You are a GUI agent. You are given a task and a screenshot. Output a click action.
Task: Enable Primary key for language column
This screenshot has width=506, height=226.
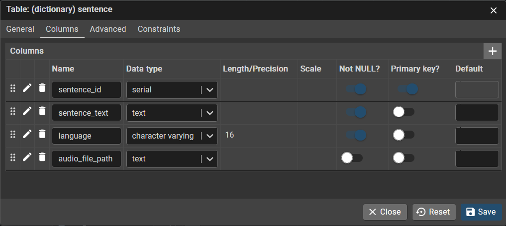(x=404, y=135)
